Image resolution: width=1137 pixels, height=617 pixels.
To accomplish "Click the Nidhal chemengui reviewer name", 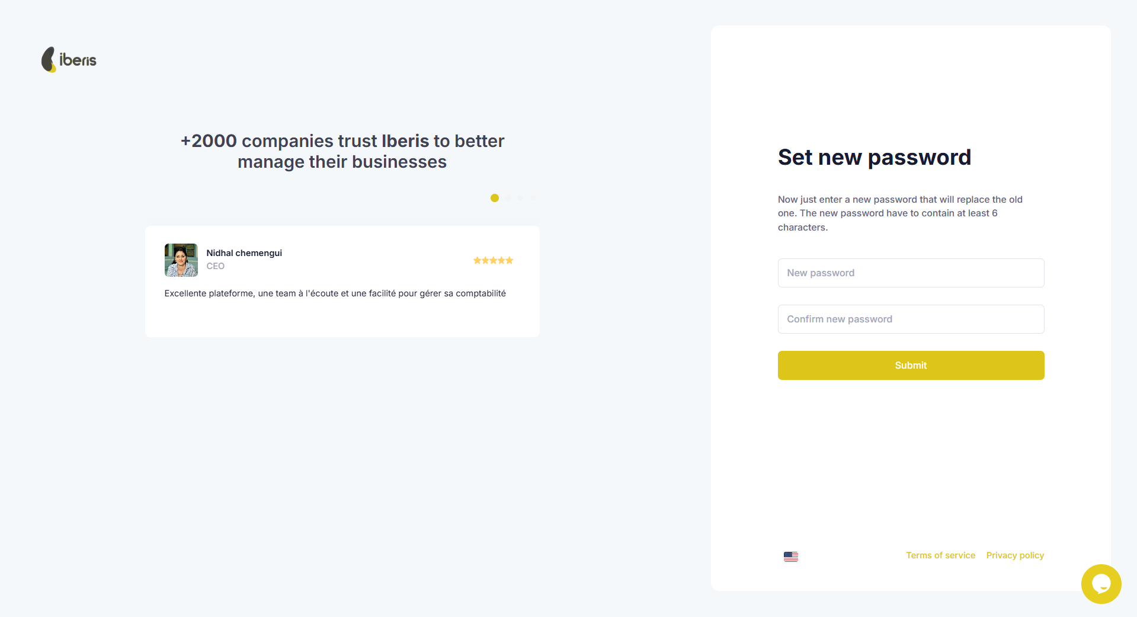I will pos(244,253).
